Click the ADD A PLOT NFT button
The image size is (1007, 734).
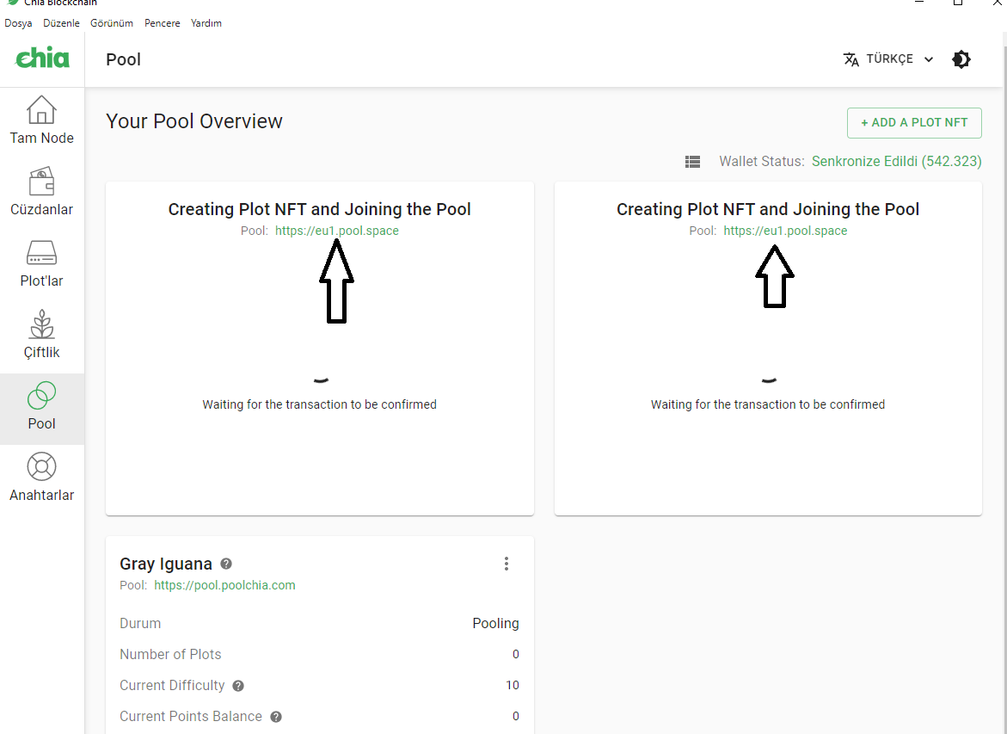click(x=914, y=123)
